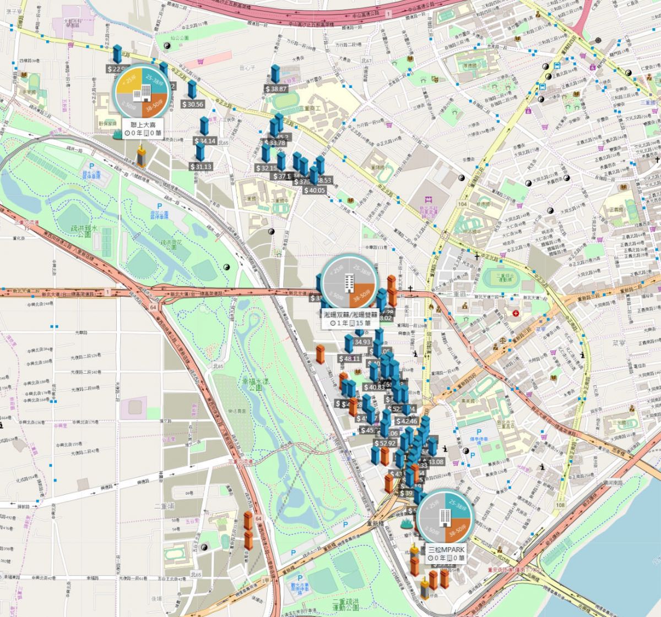Image resolution: width=661 pixels, height=617 pixels.
Task: Click the $42.46 price label
Action: coord(407,421)
